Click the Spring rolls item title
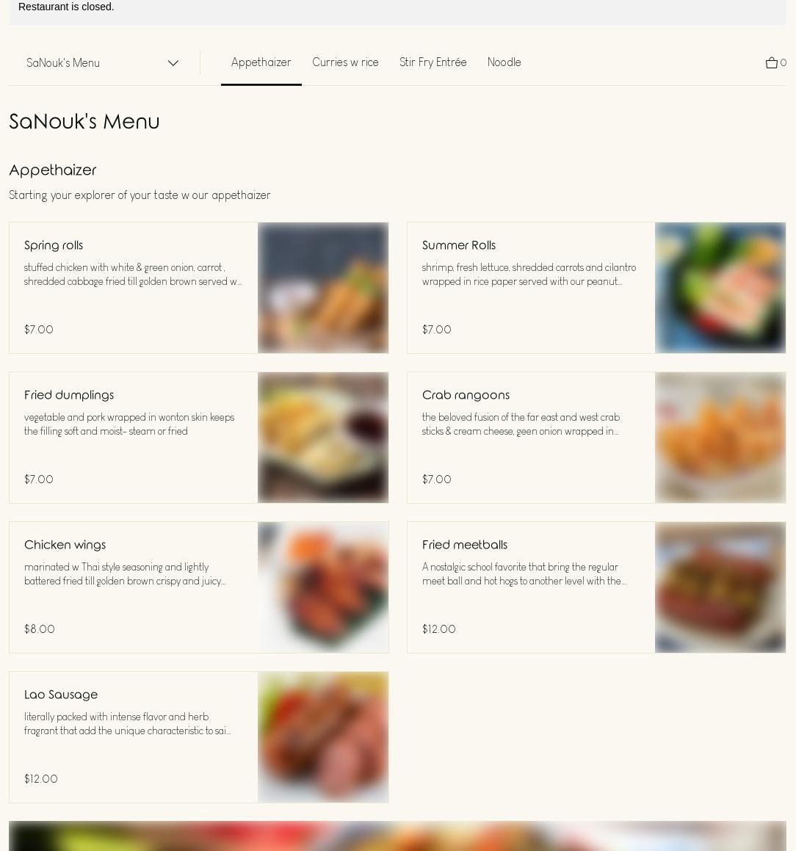Screen dimensions: 796x851 click(54, 245)
